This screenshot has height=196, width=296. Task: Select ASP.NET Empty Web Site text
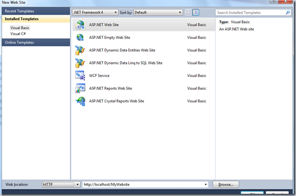click(110, 37)
